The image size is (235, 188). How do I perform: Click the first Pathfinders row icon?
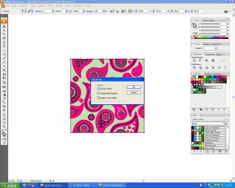pos(194,68)
